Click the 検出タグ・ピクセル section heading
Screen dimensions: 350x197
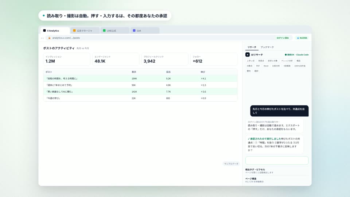pos(255,170)
